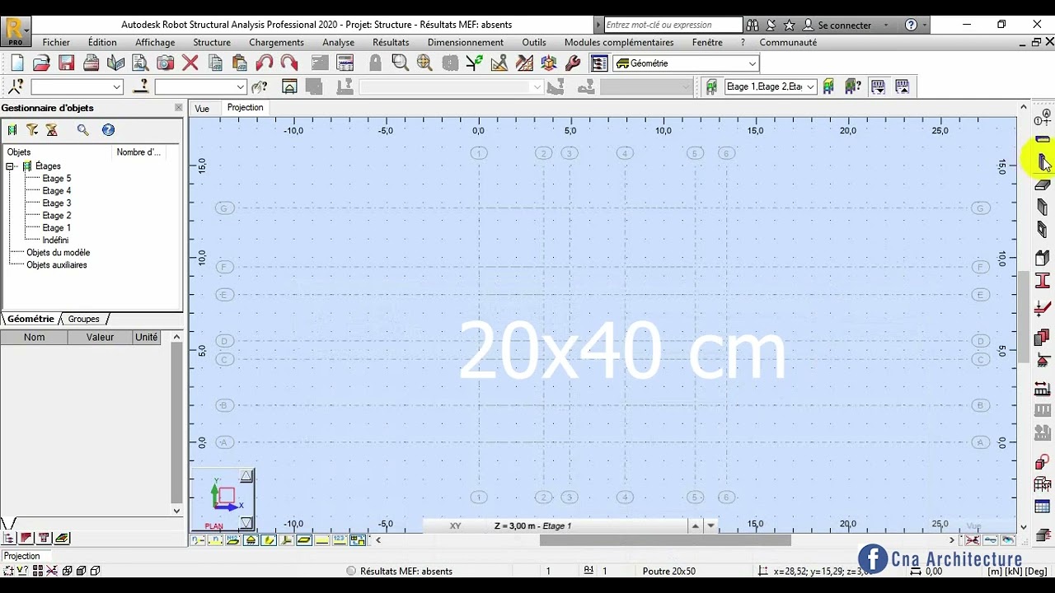This screenshot has width=1055, height=593.
Task: Click in the keyword search field
Action: pos(673,25)
